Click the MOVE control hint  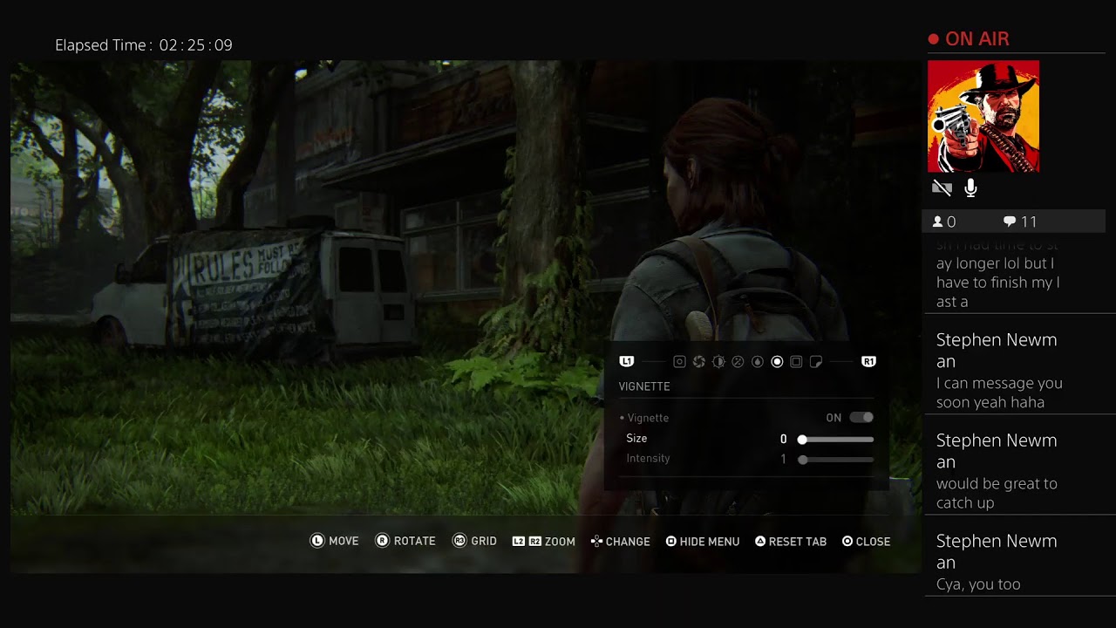335,542
